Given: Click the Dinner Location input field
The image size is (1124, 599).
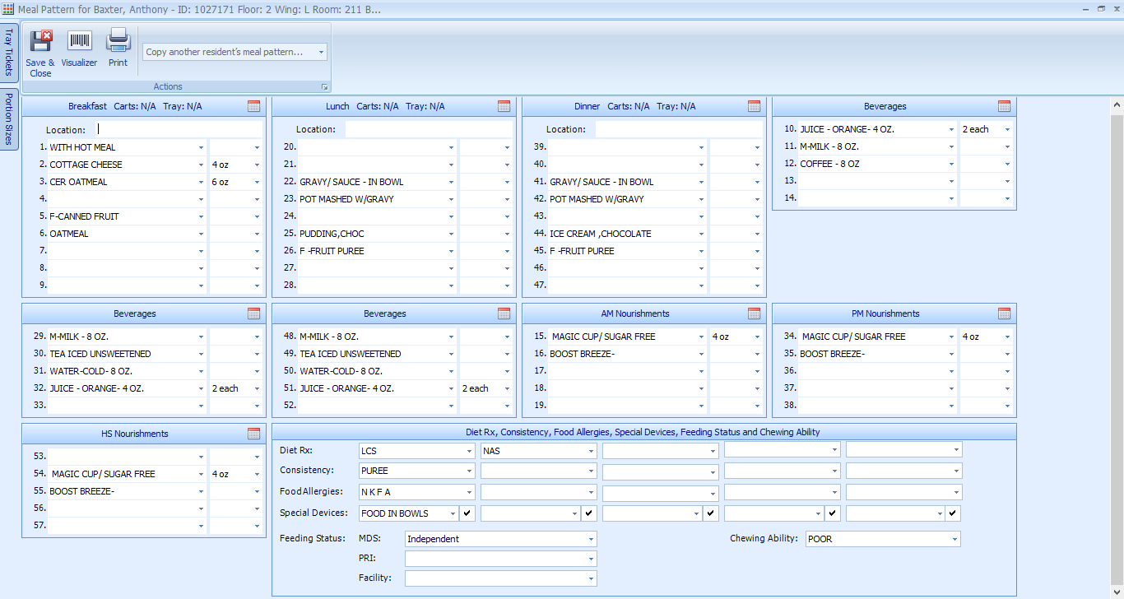Looking at the screenshot, I should 680,129.
